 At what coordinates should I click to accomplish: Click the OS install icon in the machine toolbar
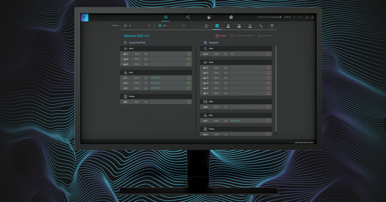pyautogui.click(x=228, y=26)
